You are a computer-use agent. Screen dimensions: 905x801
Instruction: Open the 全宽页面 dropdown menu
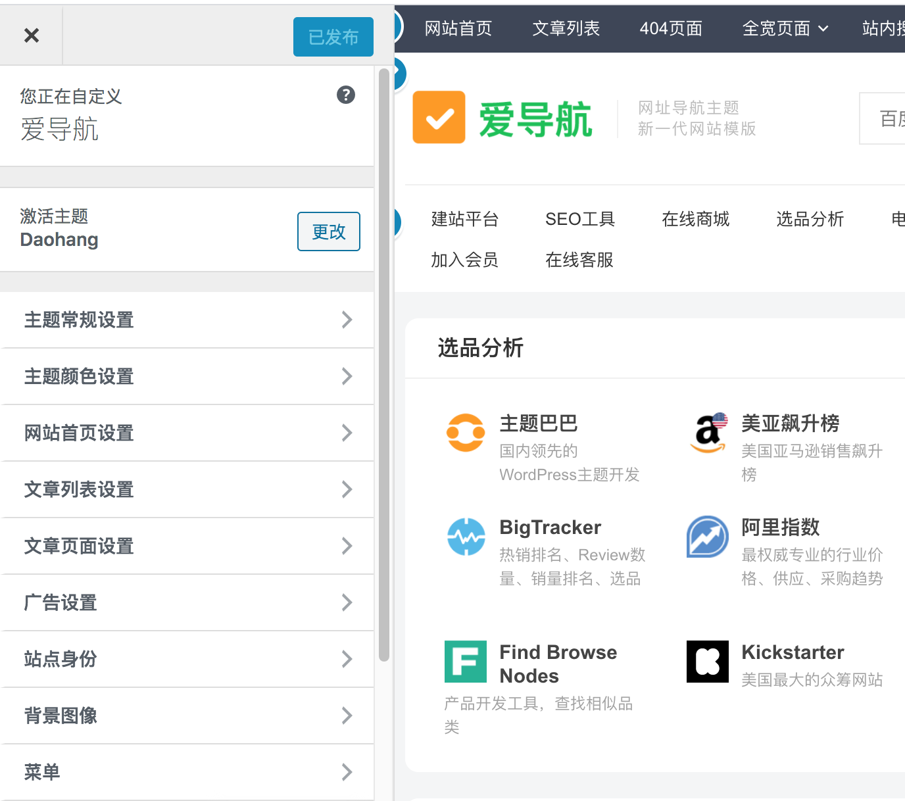pyautogui.click(x=785, y=28)
